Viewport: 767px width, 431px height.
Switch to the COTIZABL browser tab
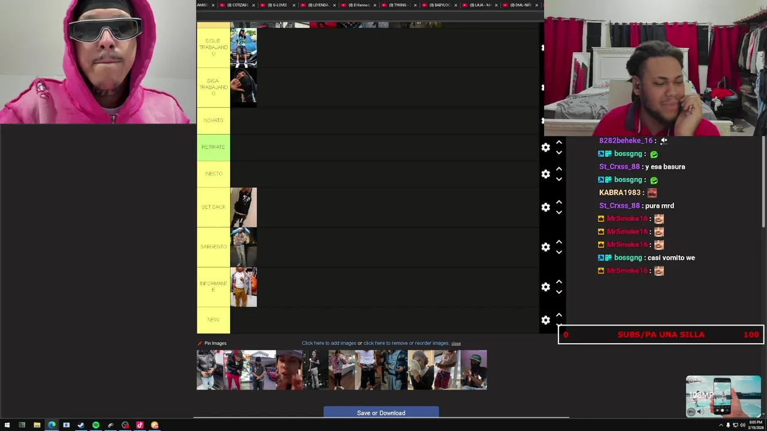point(237,5)
